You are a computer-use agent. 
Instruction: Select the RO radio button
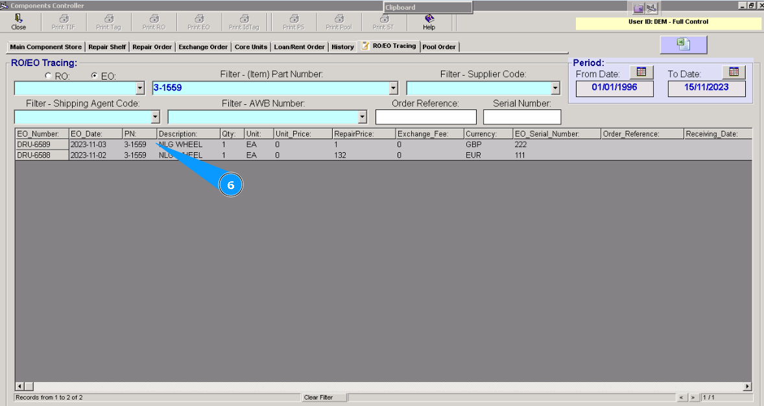[48, 76]
